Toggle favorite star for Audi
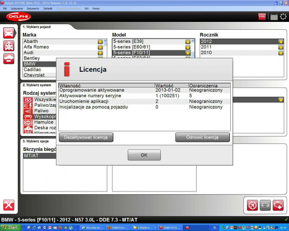The height and width of the screenshot is (231, 289). point(100,53)
